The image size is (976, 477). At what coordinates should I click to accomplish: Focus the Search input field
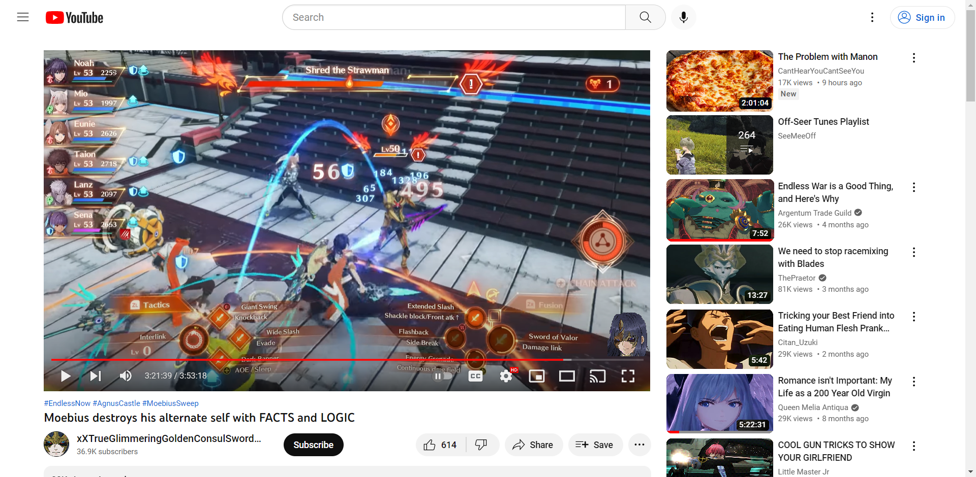[453, 17]
